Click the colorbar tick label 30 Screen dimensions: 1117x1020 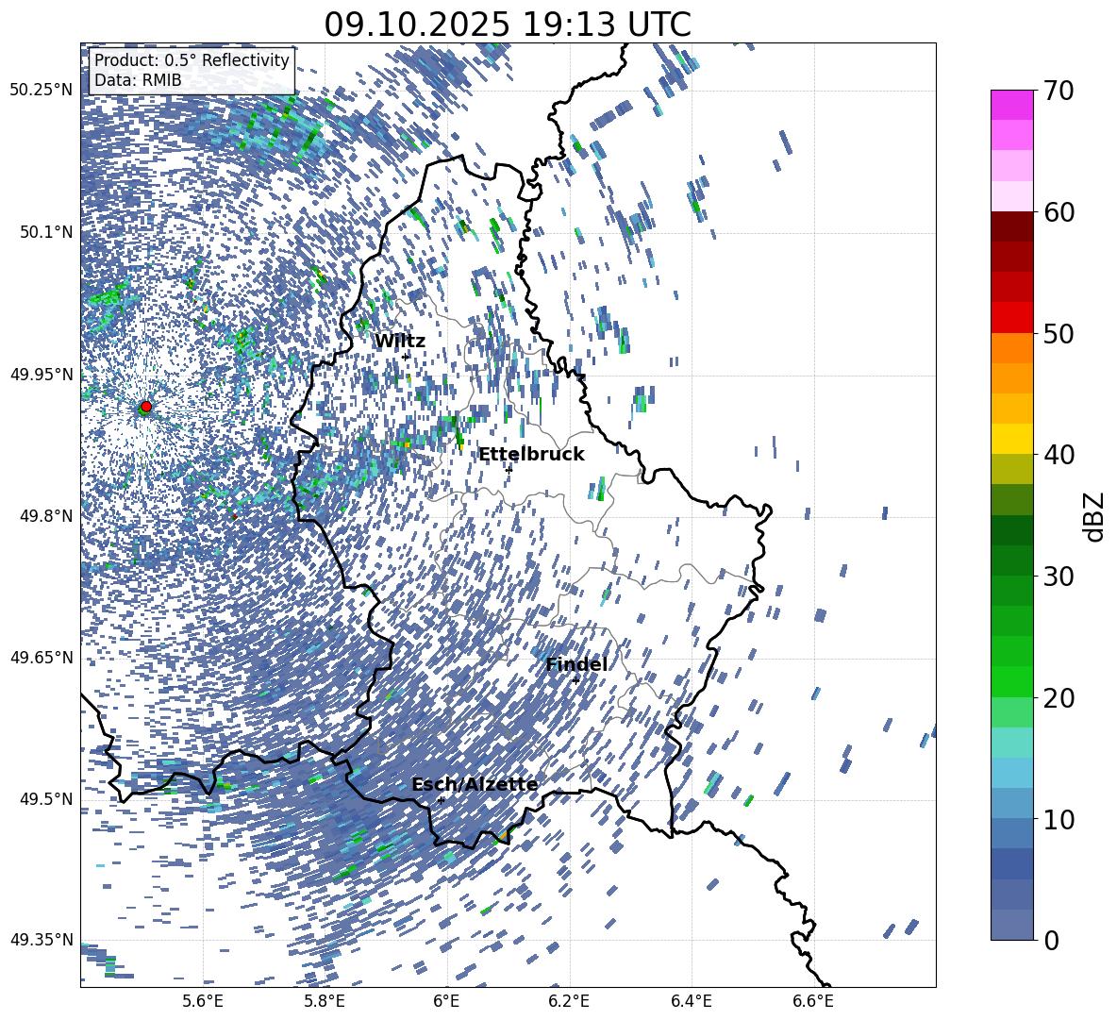coord(1058,576)
